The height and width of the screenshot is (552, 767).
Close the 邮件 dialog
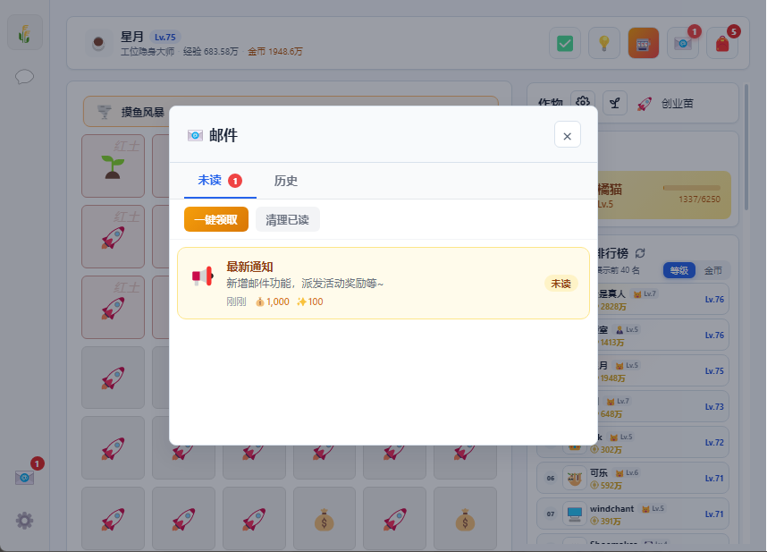568,134
